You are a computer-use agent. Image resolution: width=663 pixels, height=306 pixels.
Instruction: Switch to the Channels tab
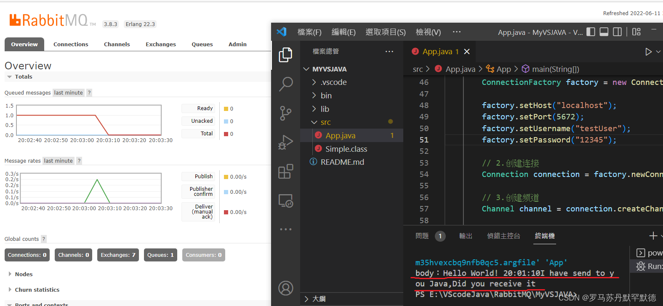(x=117, y=44)
